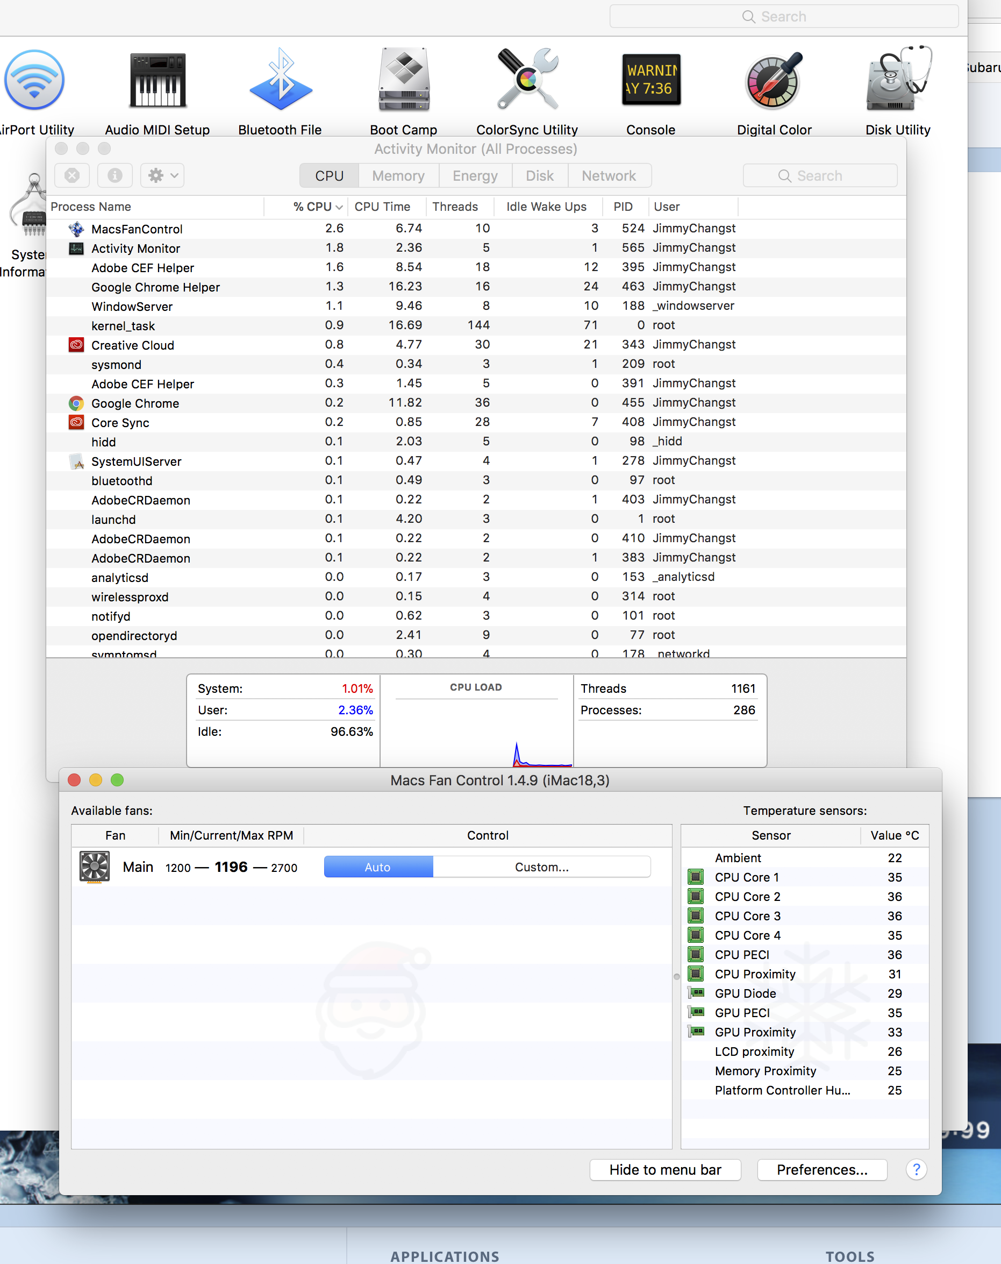
Task: Select the LCD proximity sensor row
Action: [x=805, y=1051]
